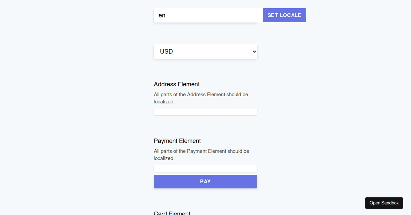Click inside the empty Address form field
411x215 pixels.
point(205,112)
